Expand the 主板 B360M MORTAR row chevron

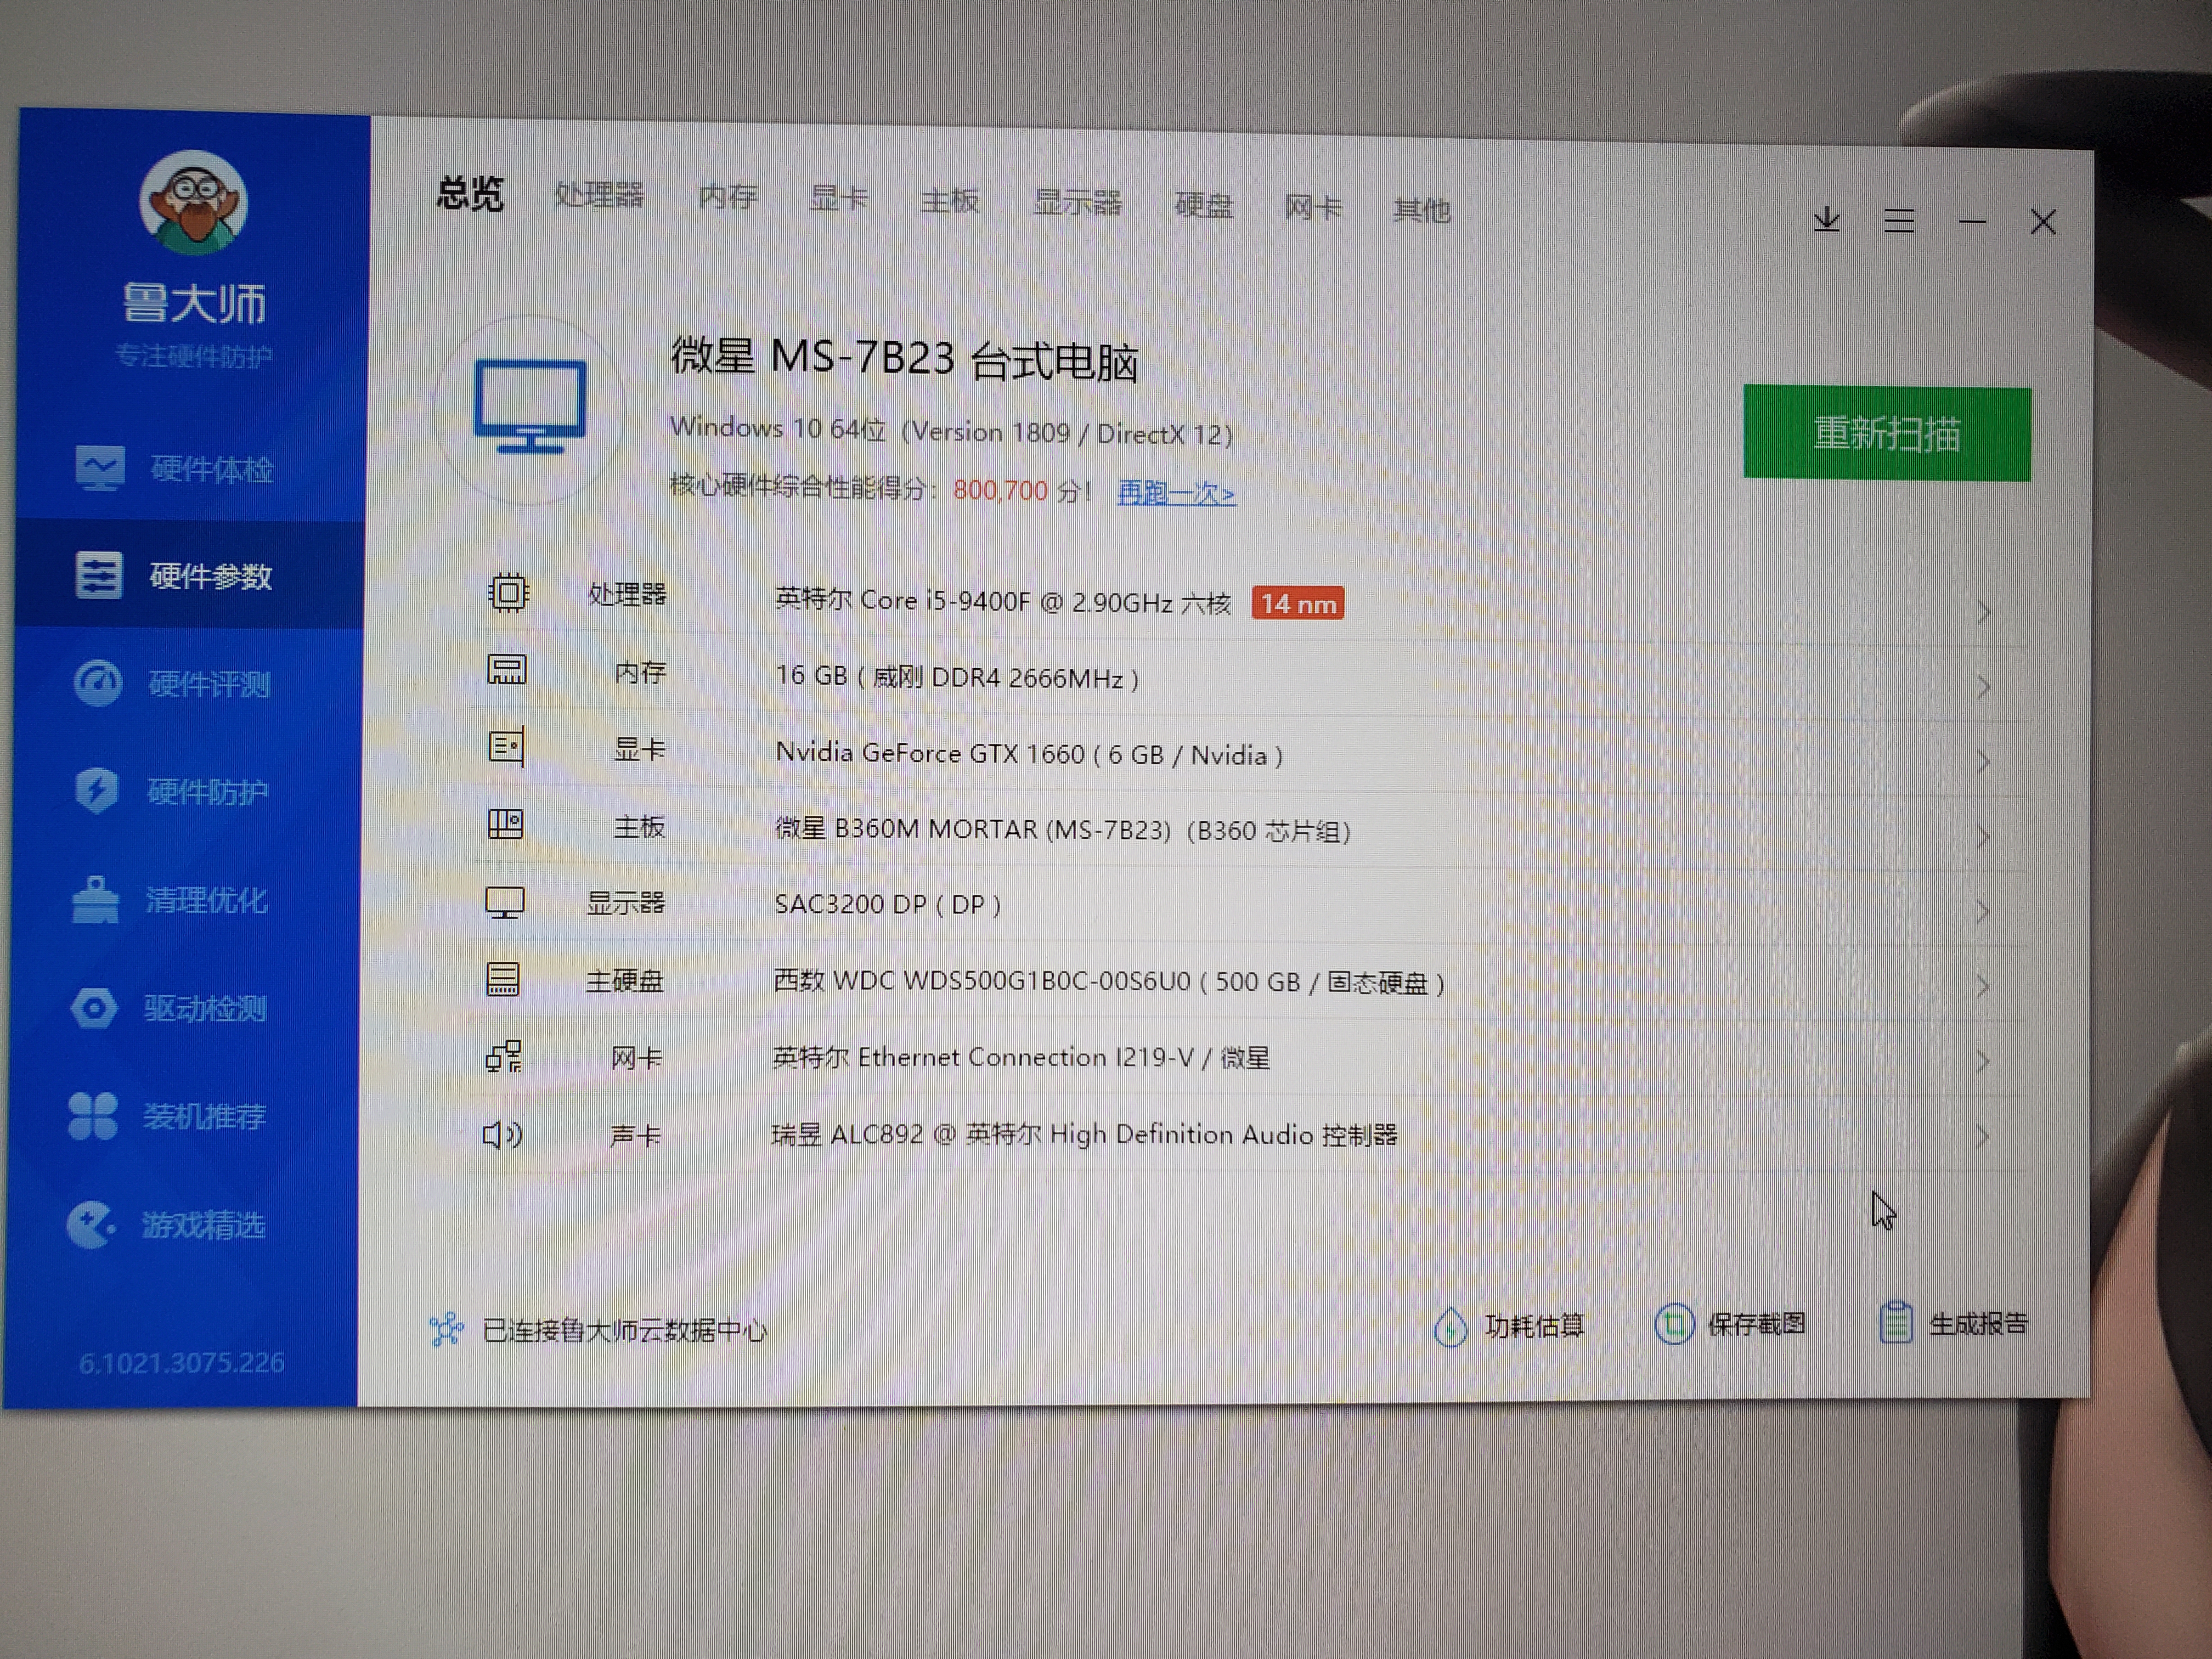1983,837
